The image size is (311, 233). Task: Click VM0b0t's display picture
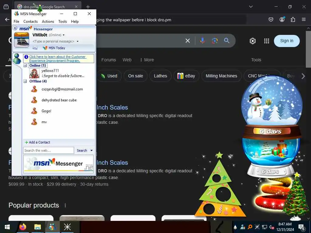pyautogui.click(x=22, y=40)
